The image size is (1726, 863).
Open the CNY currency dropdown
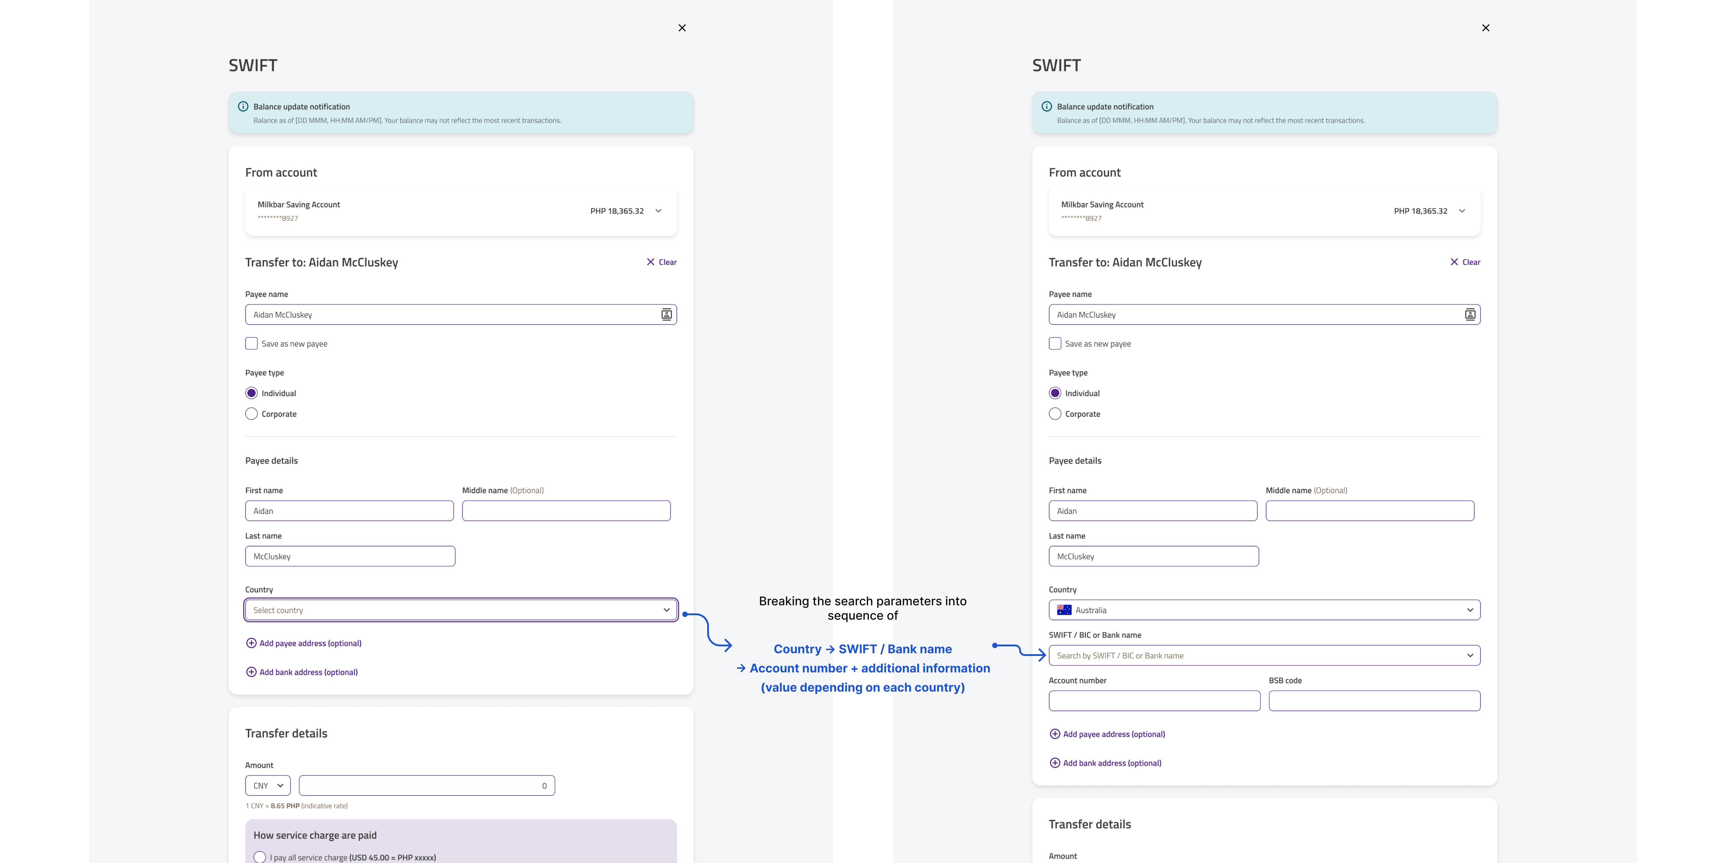point(268,786)
